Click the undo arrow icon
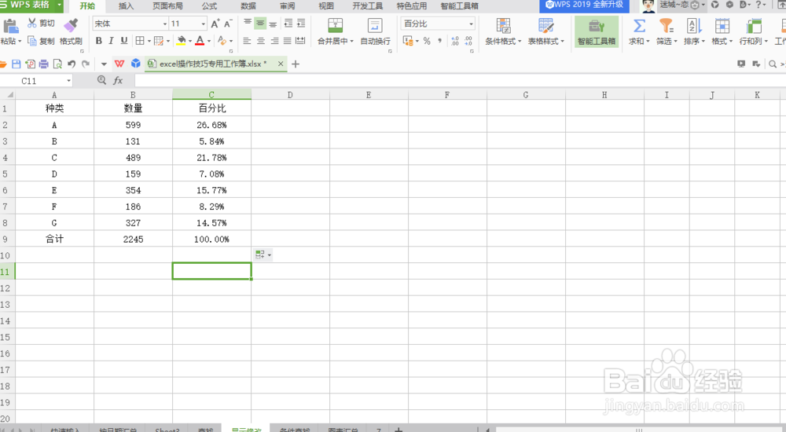The height and width of the screenshot is (432, 786). 72,64
